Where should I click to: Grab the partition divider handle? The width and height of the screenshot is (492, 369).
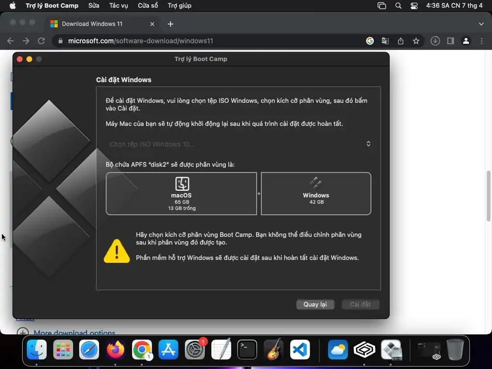259,194
